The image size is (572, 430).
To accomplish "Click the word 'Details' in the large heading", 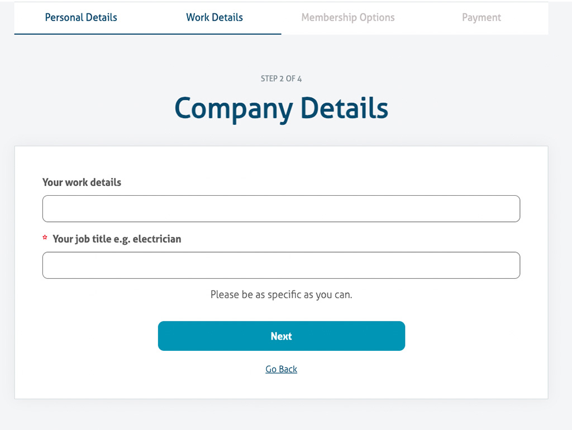I will (344, 108).
